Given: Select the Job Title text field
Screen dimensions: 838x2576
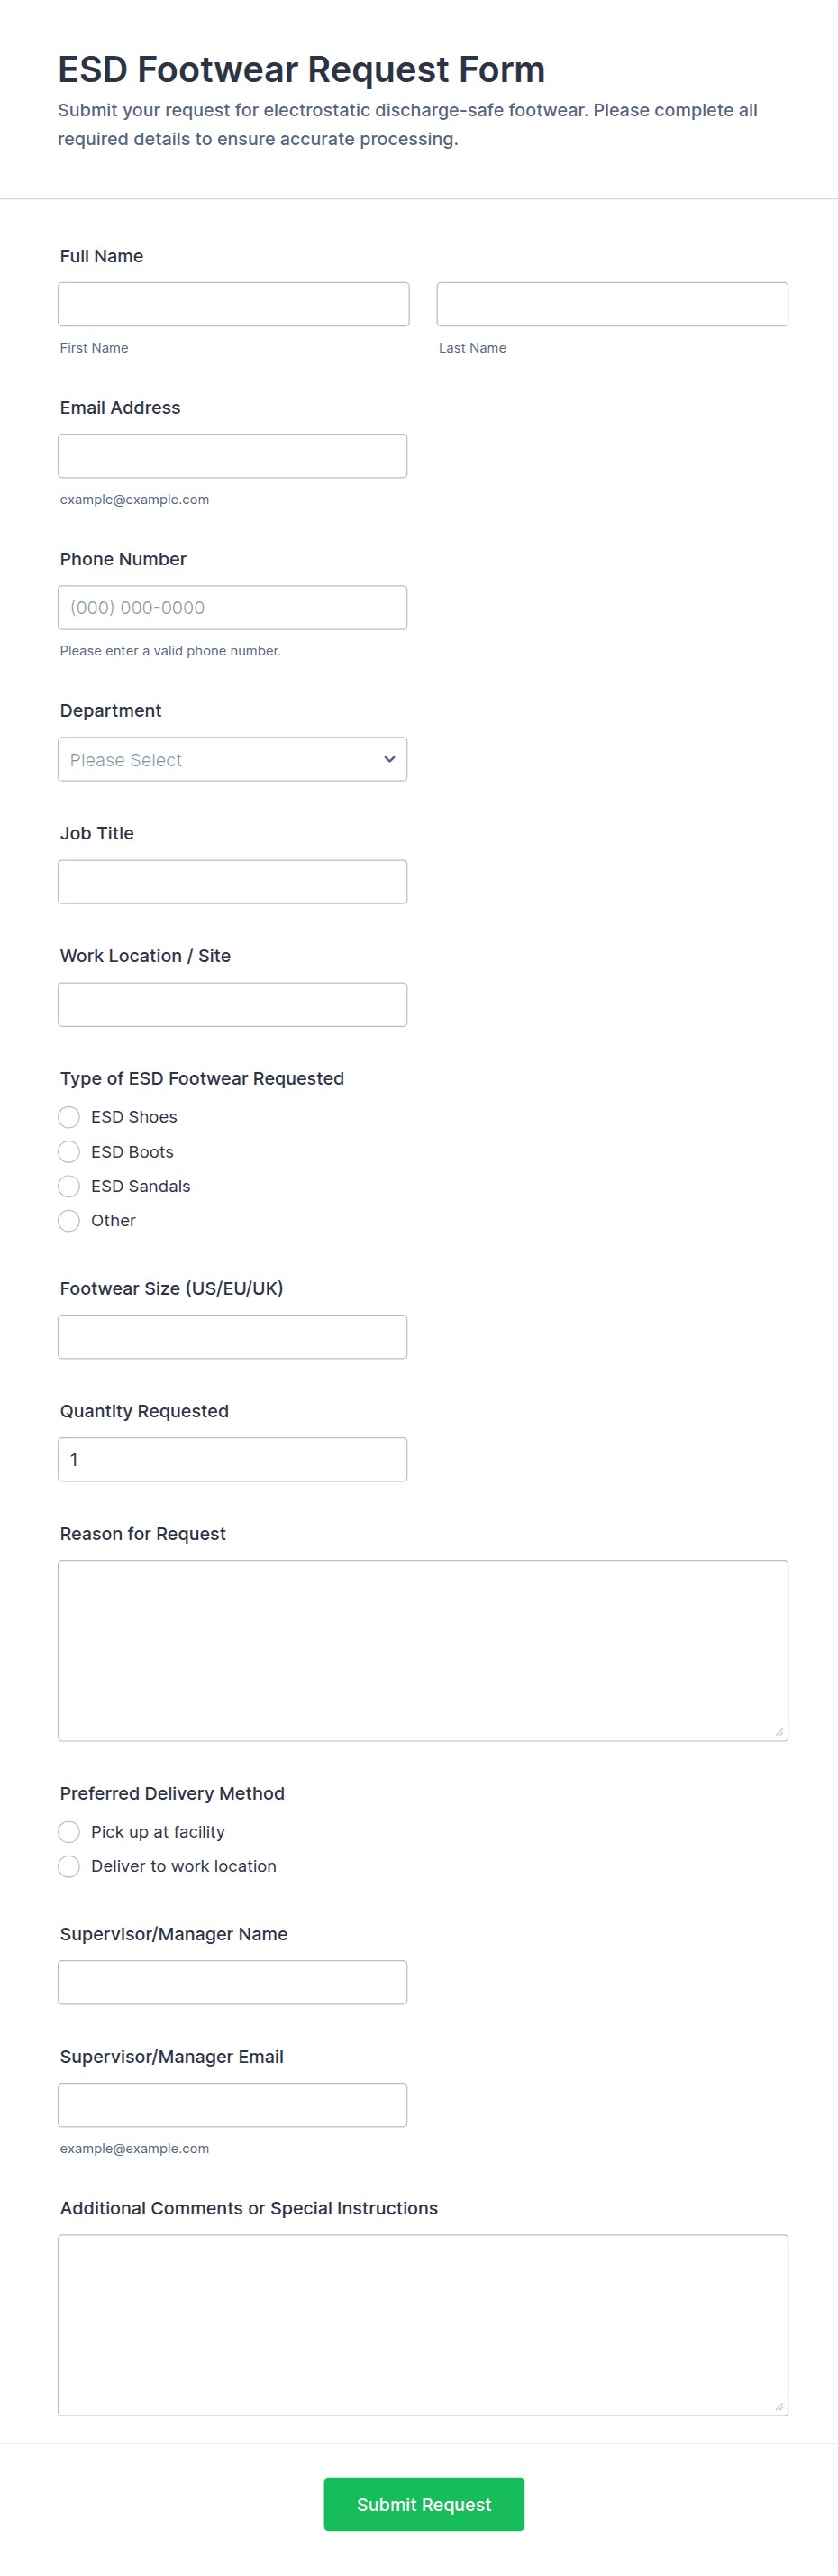Looking at the screenshot, I should click(232, 882).
